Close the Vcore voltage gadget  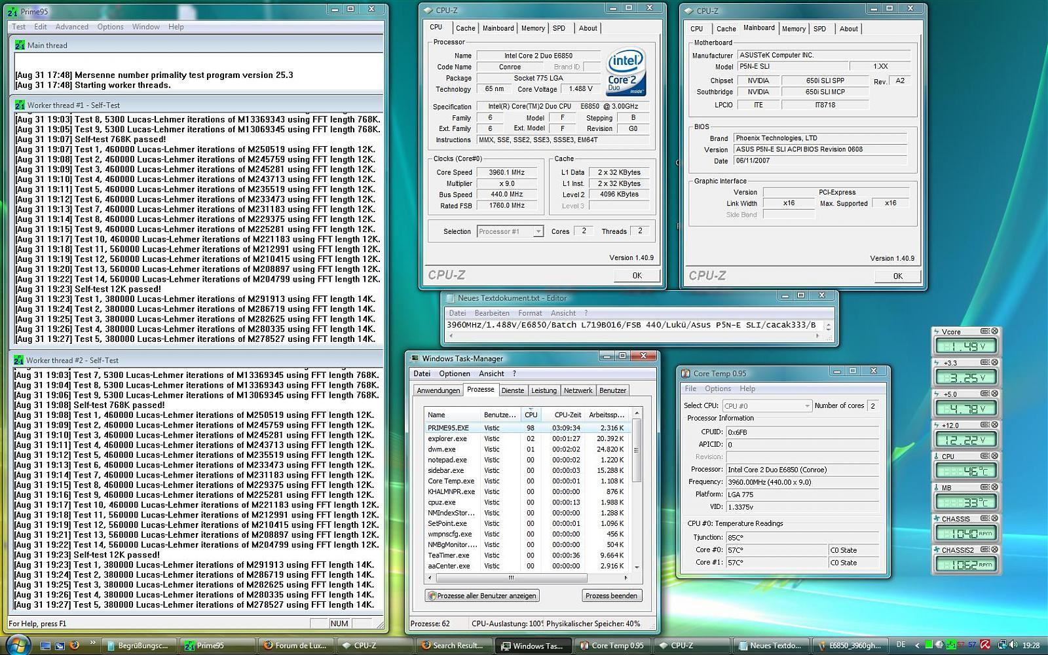(x=994, y=331)
